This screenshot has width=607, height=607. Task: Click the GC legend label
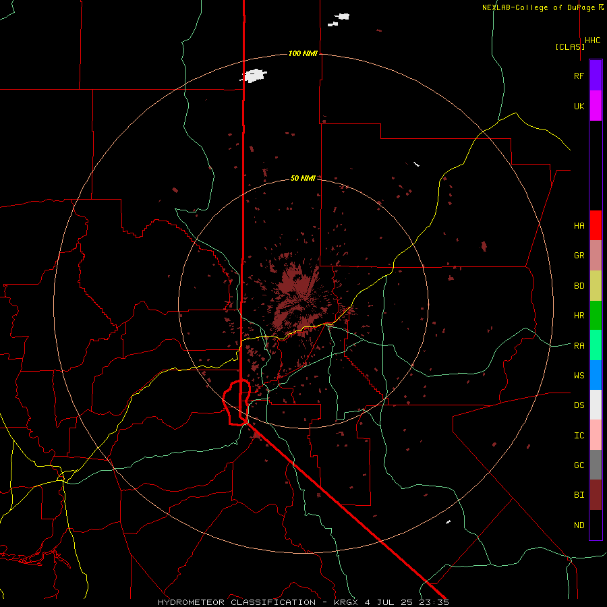579,465
